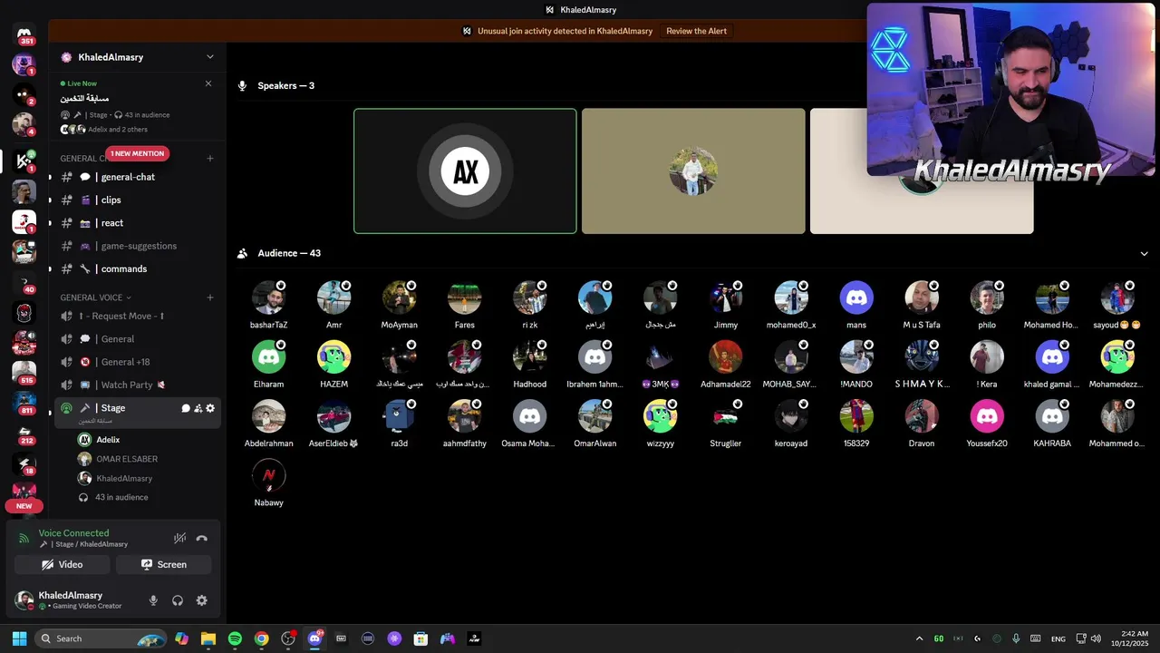Open server icon with 811 badge
The width and height of the screenshot is (1160, 653).
[x=24, y=404]
